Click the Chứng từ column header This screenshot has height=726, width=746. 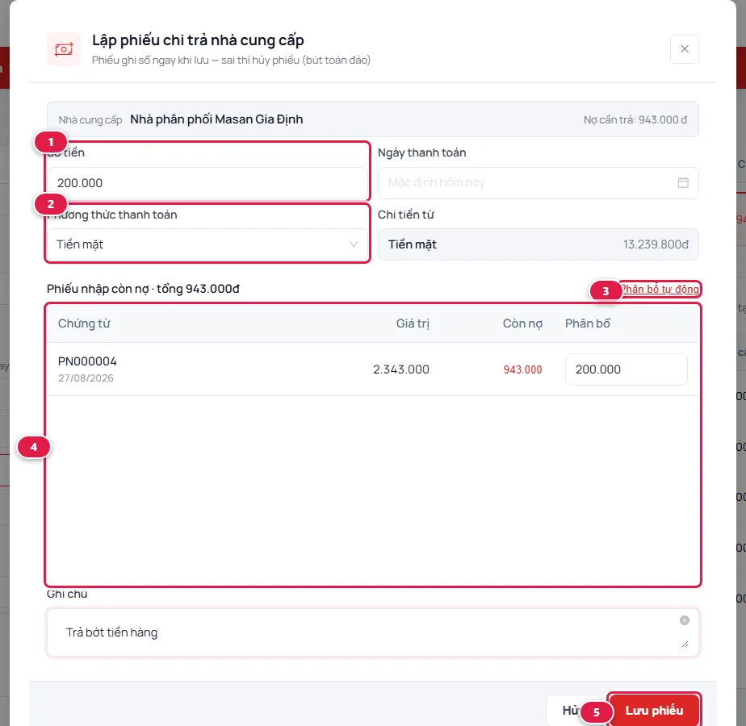tap(84, 323)
